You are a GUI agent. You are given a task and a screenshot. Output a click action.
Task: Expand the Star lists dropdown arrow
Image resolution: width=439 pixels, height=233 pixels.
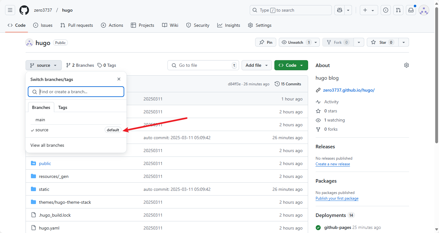(x=404, y=42)
